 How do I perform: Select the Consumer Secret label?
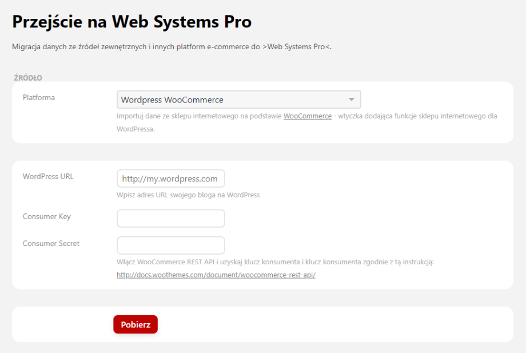point(51,244)
